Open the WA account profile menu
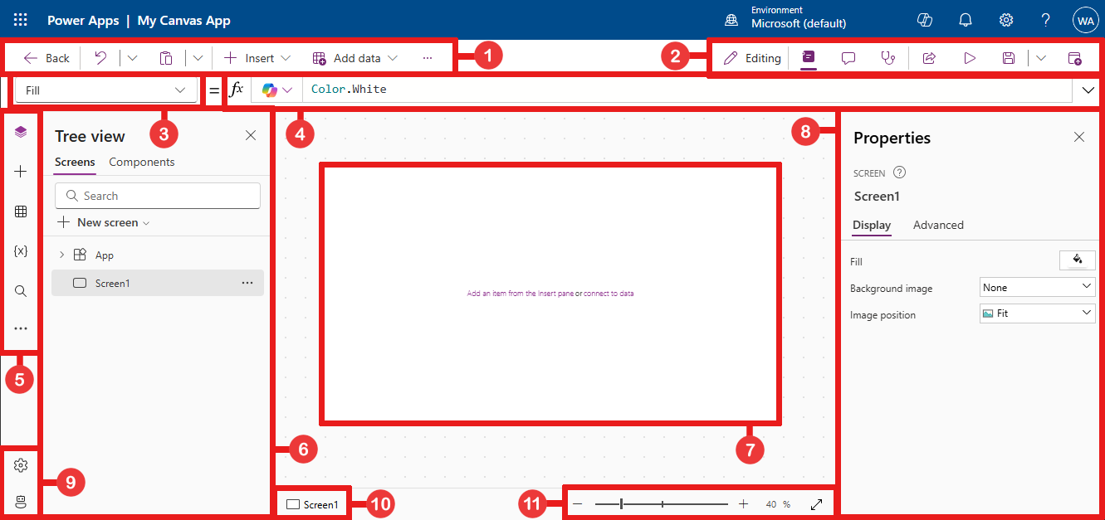Image resolution: width=1105 pixels, height=520 pixels. (1085, 20)
